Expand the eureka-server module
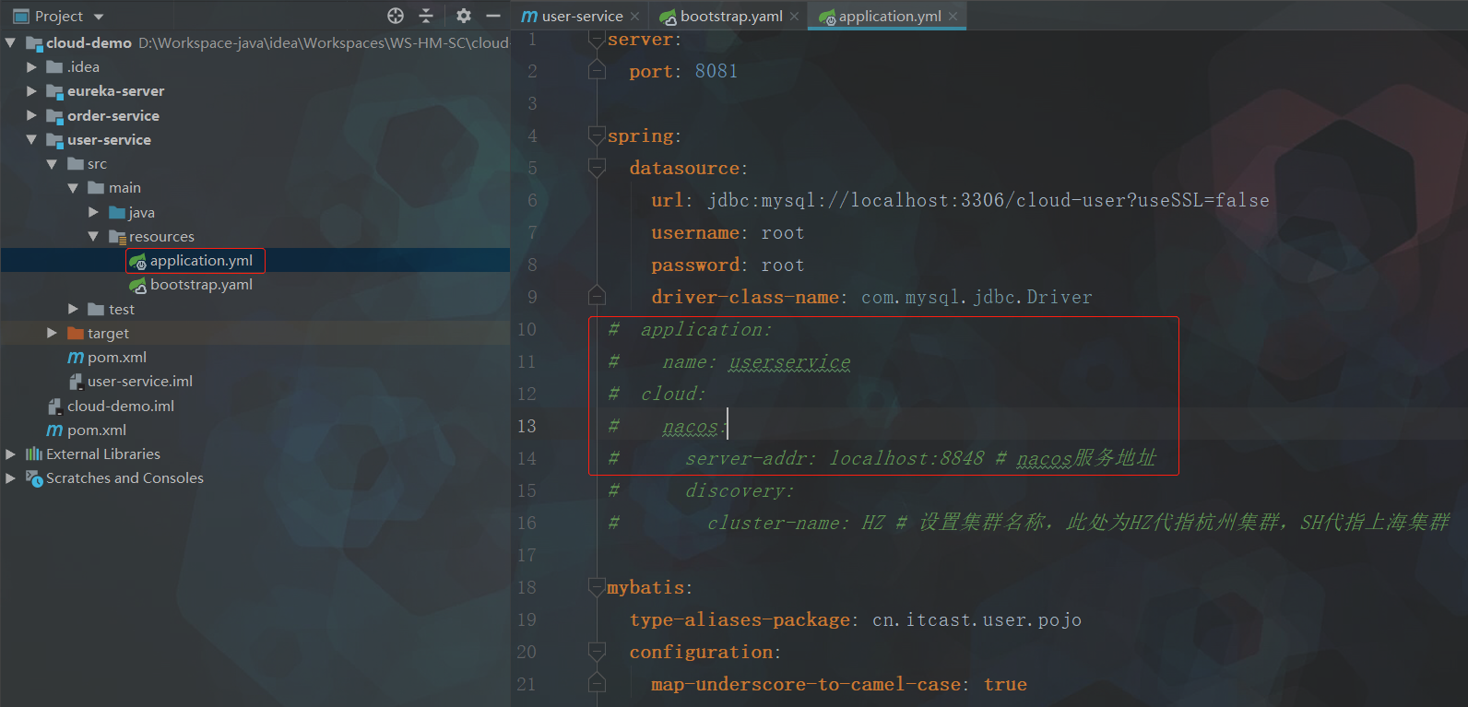This screenshot has width=1468, height=707. (31, 91)
